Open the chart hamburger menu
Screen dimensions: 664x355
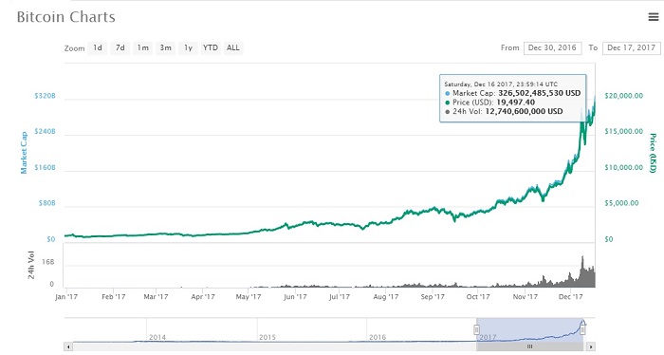pyautogui.click(x=654, y=17)
